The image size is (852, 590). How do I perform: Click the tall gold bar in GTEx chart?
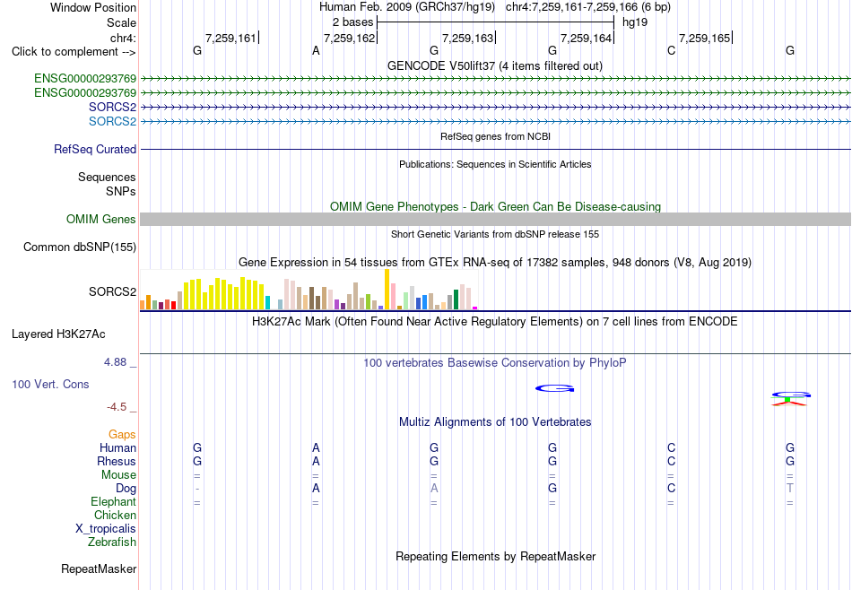click(x=387, y=290)
